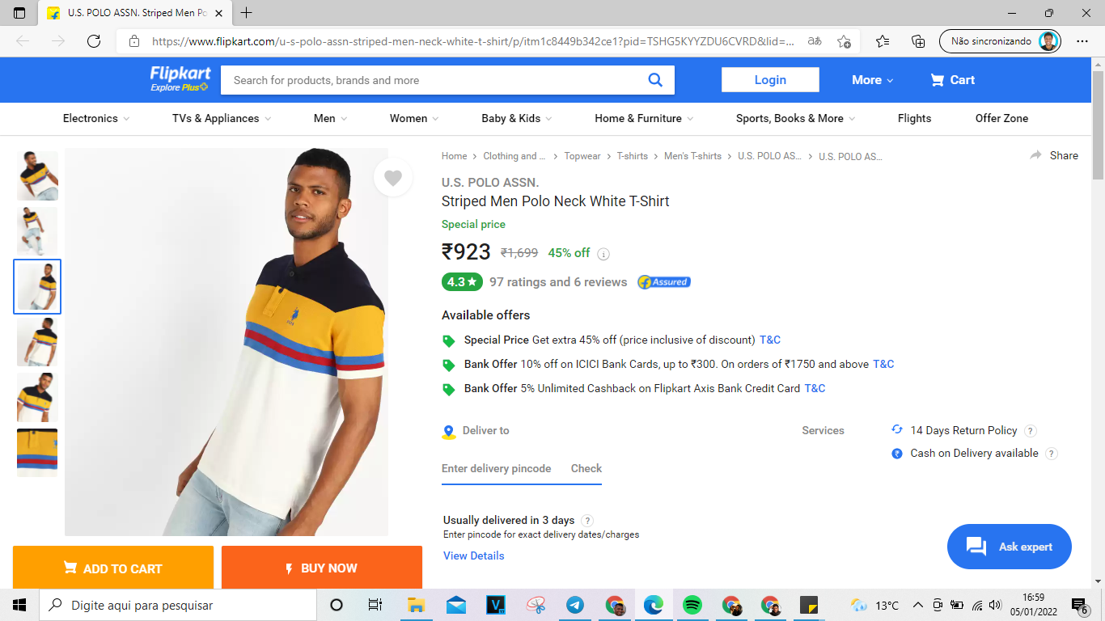
Task: Click the delivery pincode input field
Action: point(497,469)
